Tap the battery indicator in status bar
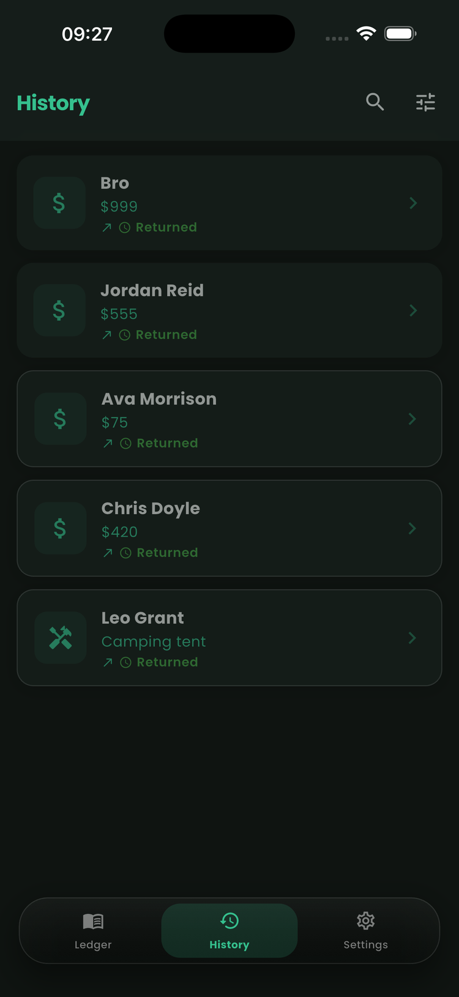Image resolution: width=459 pixels, height=997 pixels. pyautogui.click(x=400, y=34)
